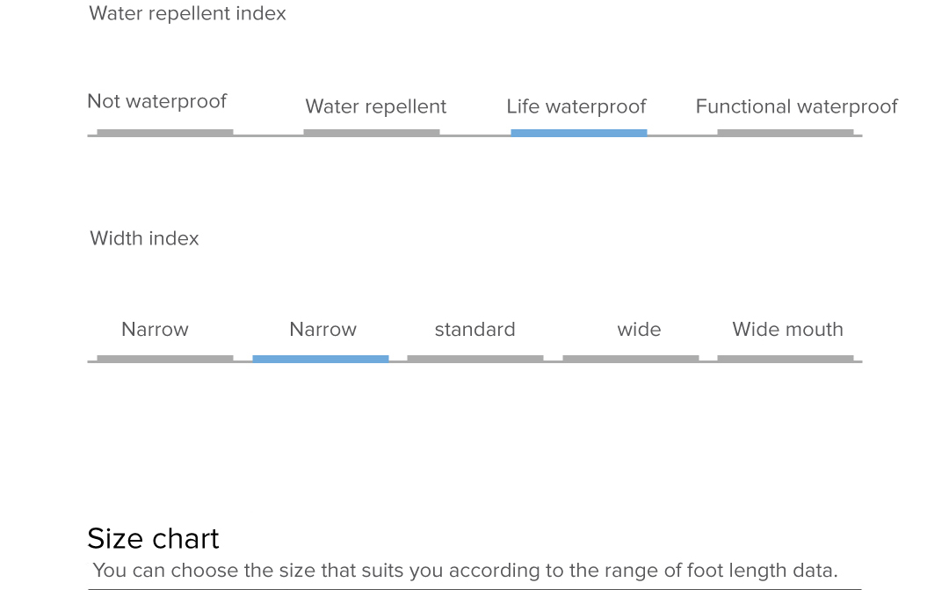
Task: Select the gray bar under 'Not waterproof'
Action: click(x=164, y=133)
